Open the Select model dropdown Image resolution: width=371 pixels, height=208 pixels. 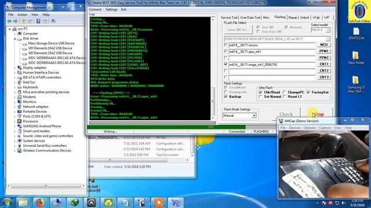pos(328,30)
